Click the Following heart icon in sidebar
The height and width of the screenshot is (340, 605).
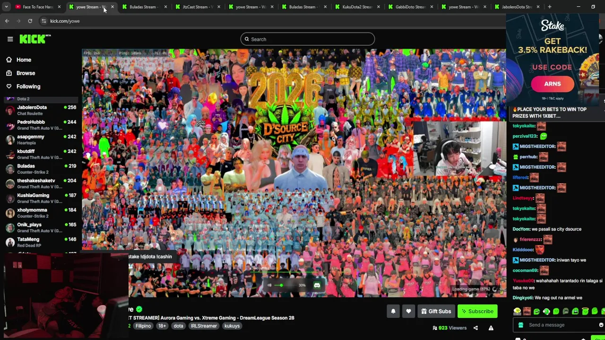pyautogui.click(x=9, y=86)
